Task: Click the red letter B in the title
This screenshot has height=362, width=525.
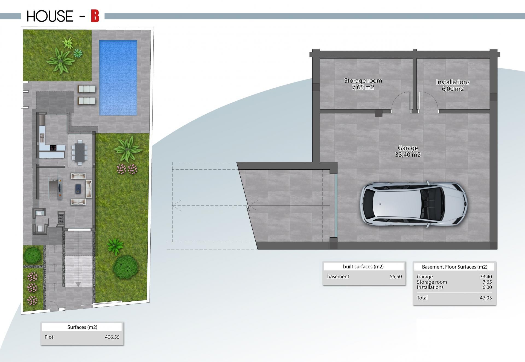Action: click(95, 16)
